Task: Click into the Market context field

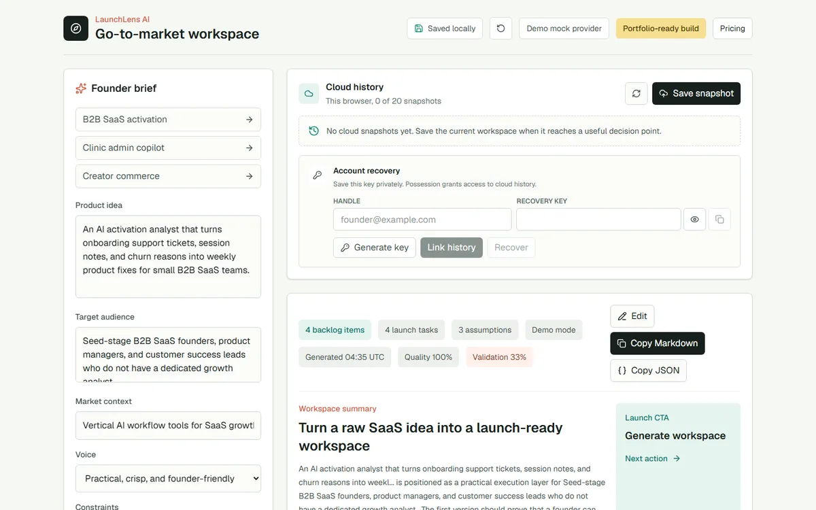Action: tap(168, 426)
